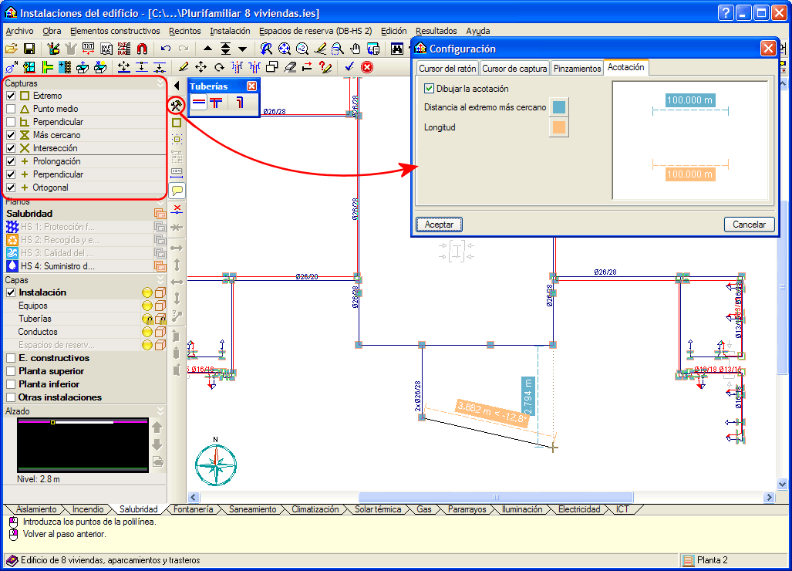The image size is (792, 571).
Task: Switch to Pinzamientos tab
Action: [578, 68]
